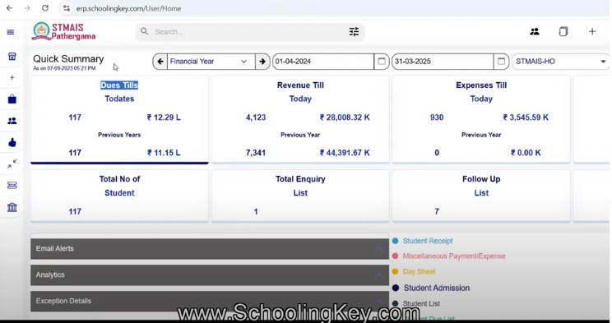Click the Quick Summary heading
The image size is (612, 323).
tap(68, 59)
